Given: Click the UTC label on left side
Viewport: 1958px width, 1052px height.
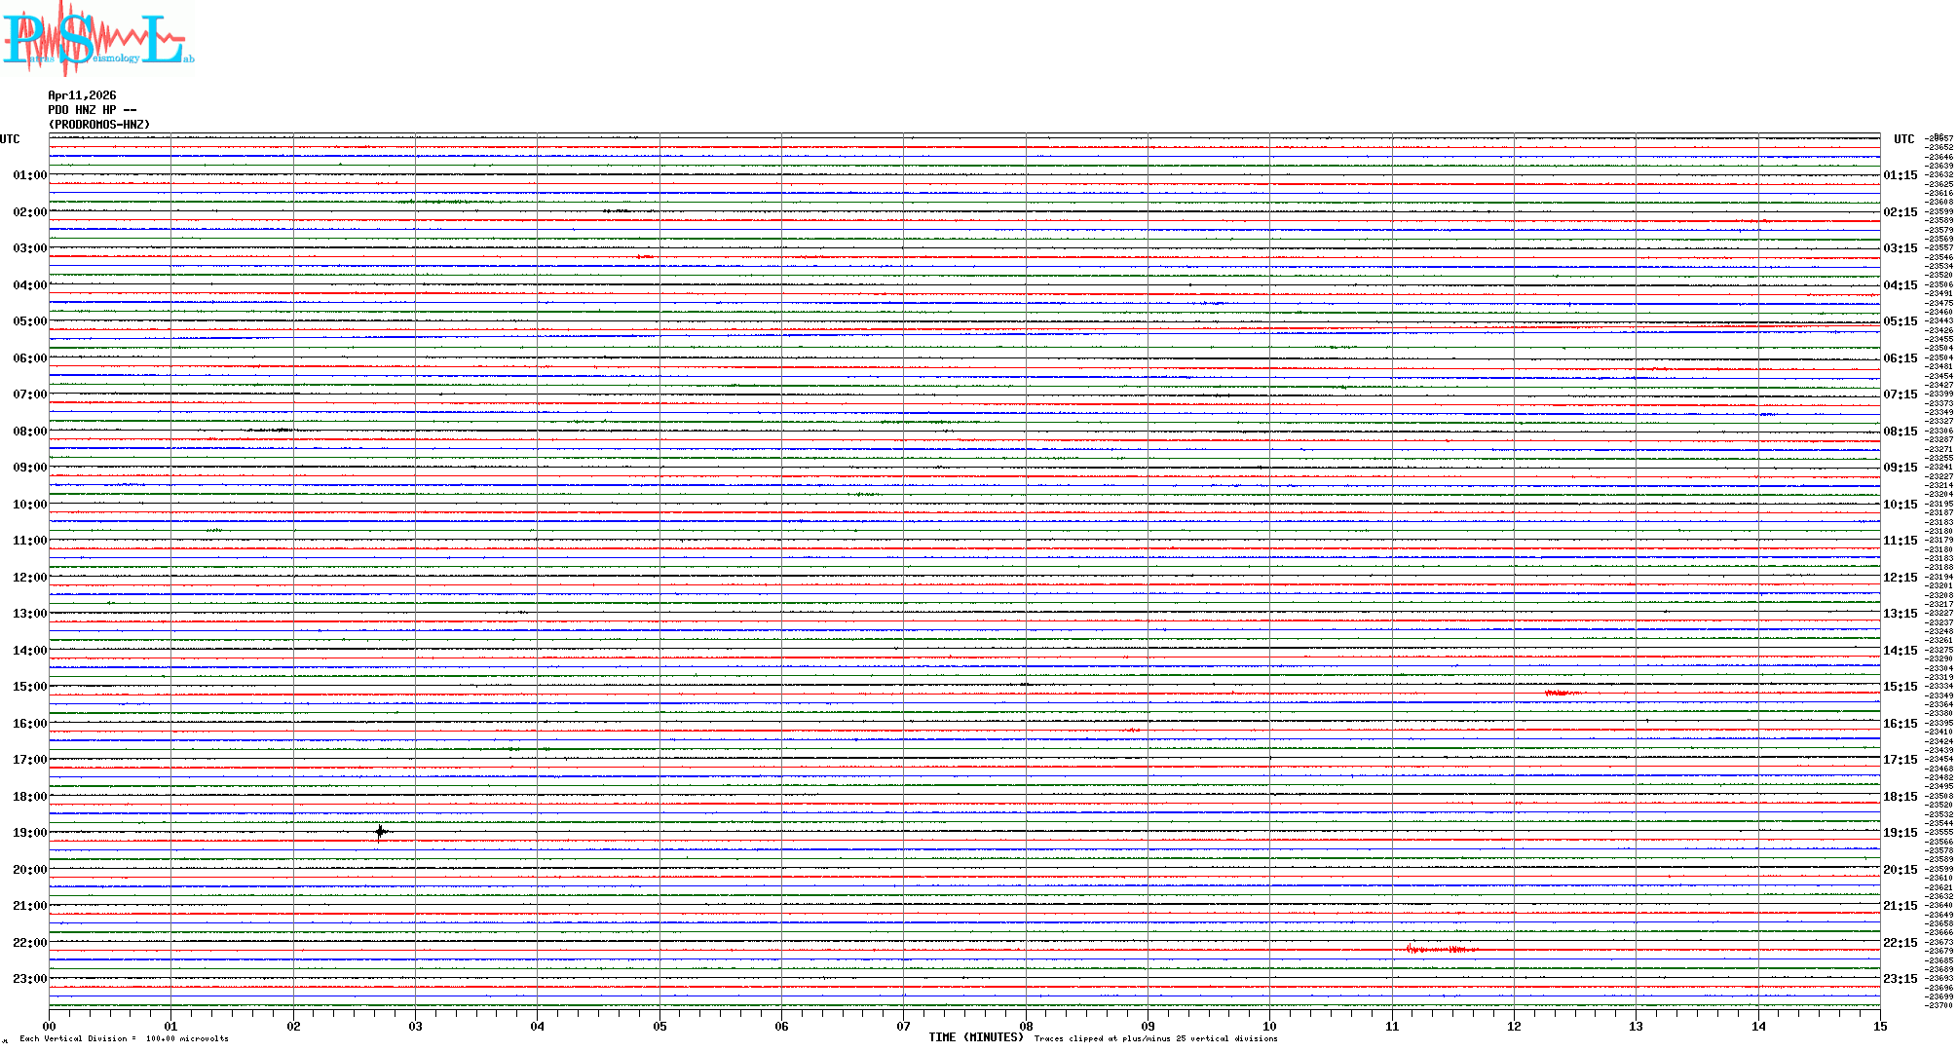Looking at the screenshot, I should coord(10,139).
